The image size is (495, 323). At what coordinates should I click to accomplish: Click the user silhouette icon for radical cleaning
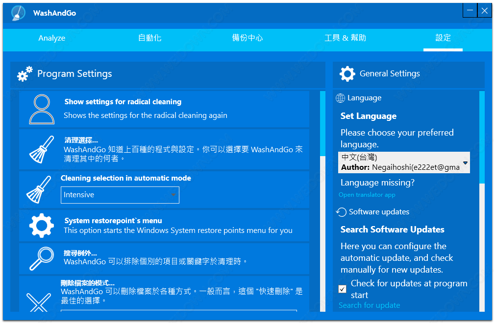click(x=42, y=109)
